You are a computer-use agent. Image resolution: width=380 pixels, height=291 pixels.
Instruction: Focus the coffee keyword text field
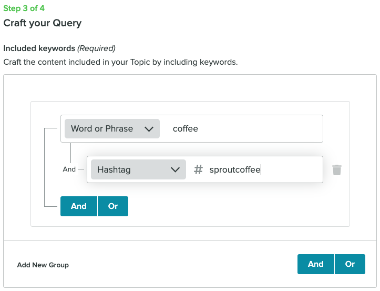click(x=242, y=128)
